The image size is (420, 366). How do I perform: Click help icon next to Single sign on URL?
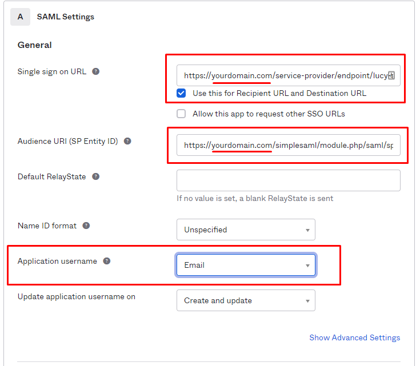tap(95, 71)
